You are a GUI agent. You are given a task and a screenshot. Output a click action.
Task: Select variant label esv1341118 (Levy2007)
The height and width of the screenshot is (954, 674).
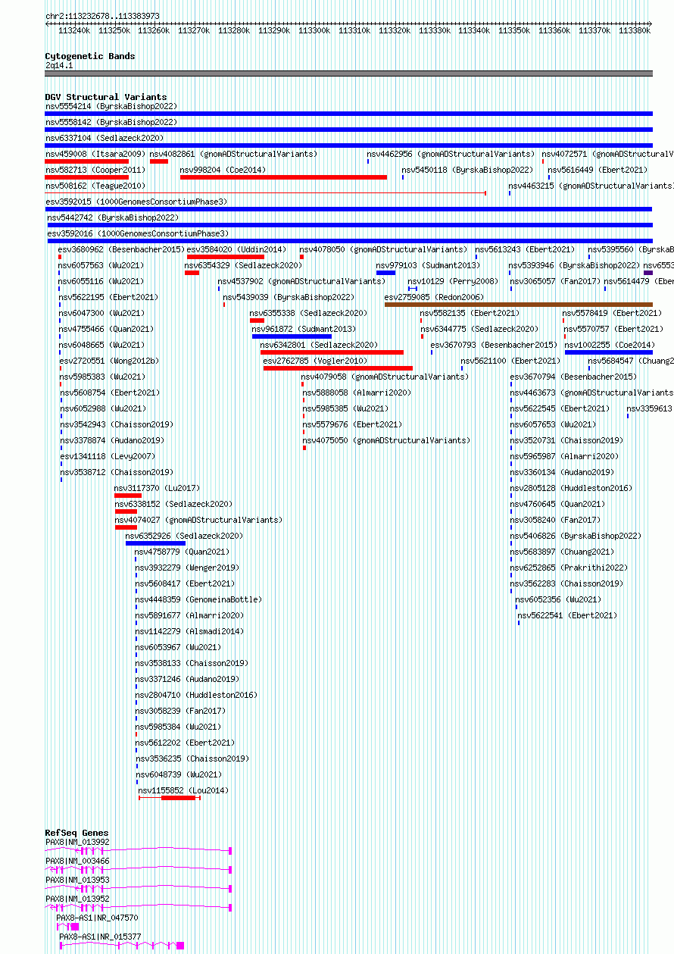tap(107, 456)
